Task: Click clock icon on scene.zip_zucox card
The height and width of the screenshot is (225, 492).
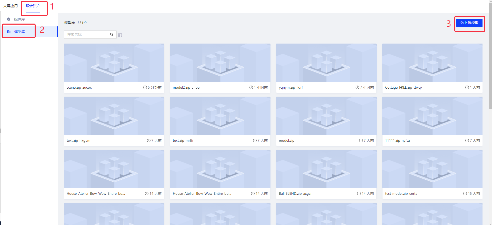Action: coord(145,87)
